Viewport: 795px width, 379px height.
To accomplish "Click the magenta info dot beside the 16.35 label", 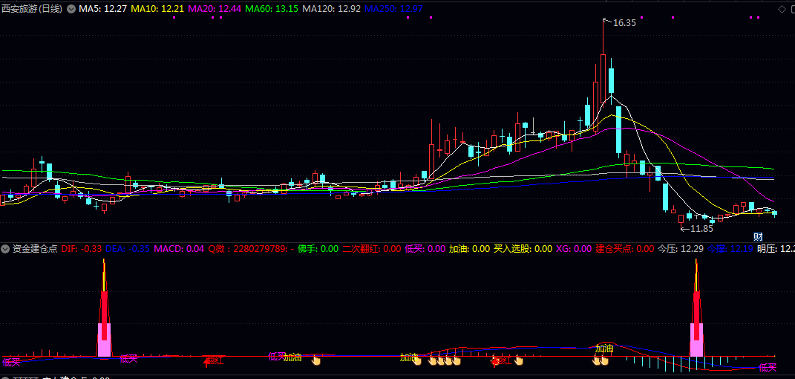I will pos(641,17).
